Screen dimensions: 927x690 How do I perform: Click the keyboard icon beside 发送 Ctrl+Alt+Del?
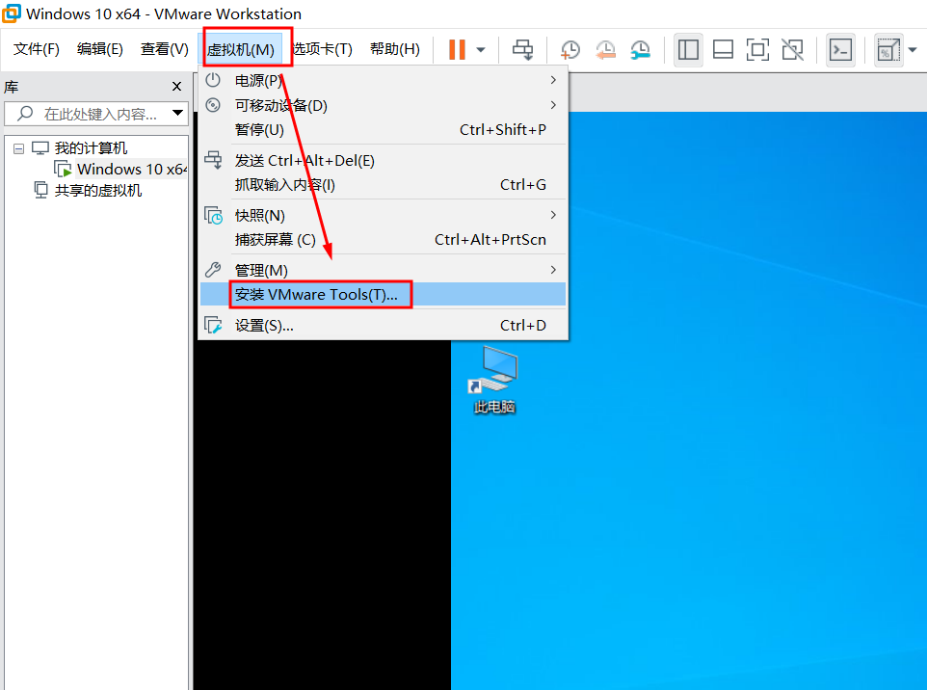point(213,160)
